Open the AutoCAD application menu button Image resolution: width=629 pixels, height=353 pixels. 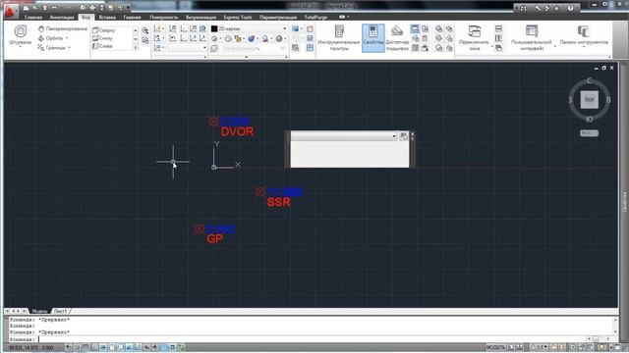pyautogui.click(x=10, y=11)
